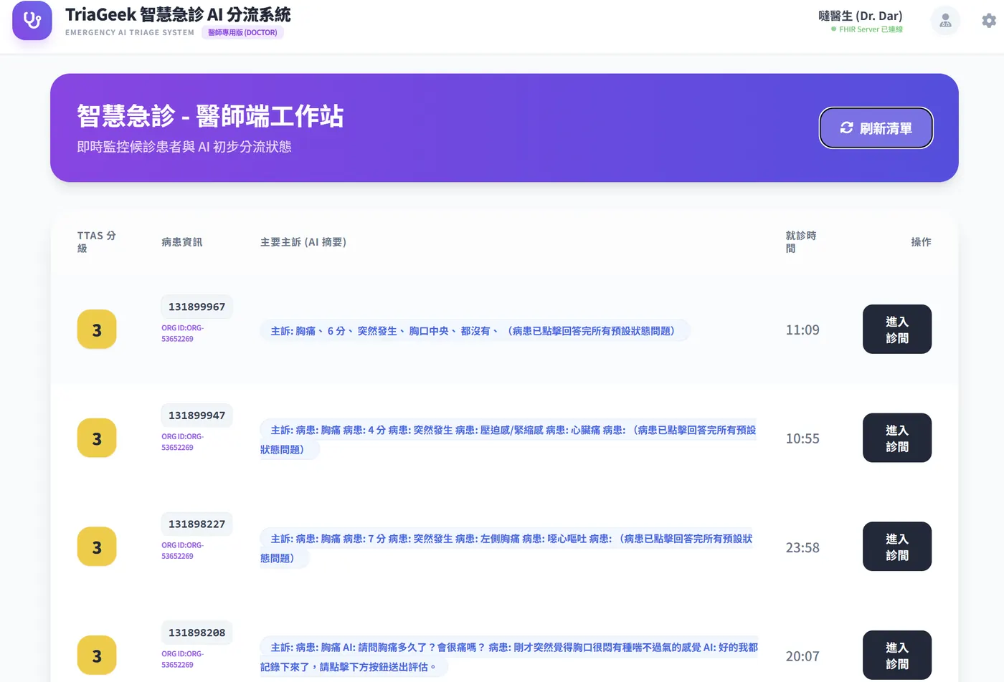
Task: Click the 智慧急診 - 醫師端工作站 banner heading
Action: [210, 116]
